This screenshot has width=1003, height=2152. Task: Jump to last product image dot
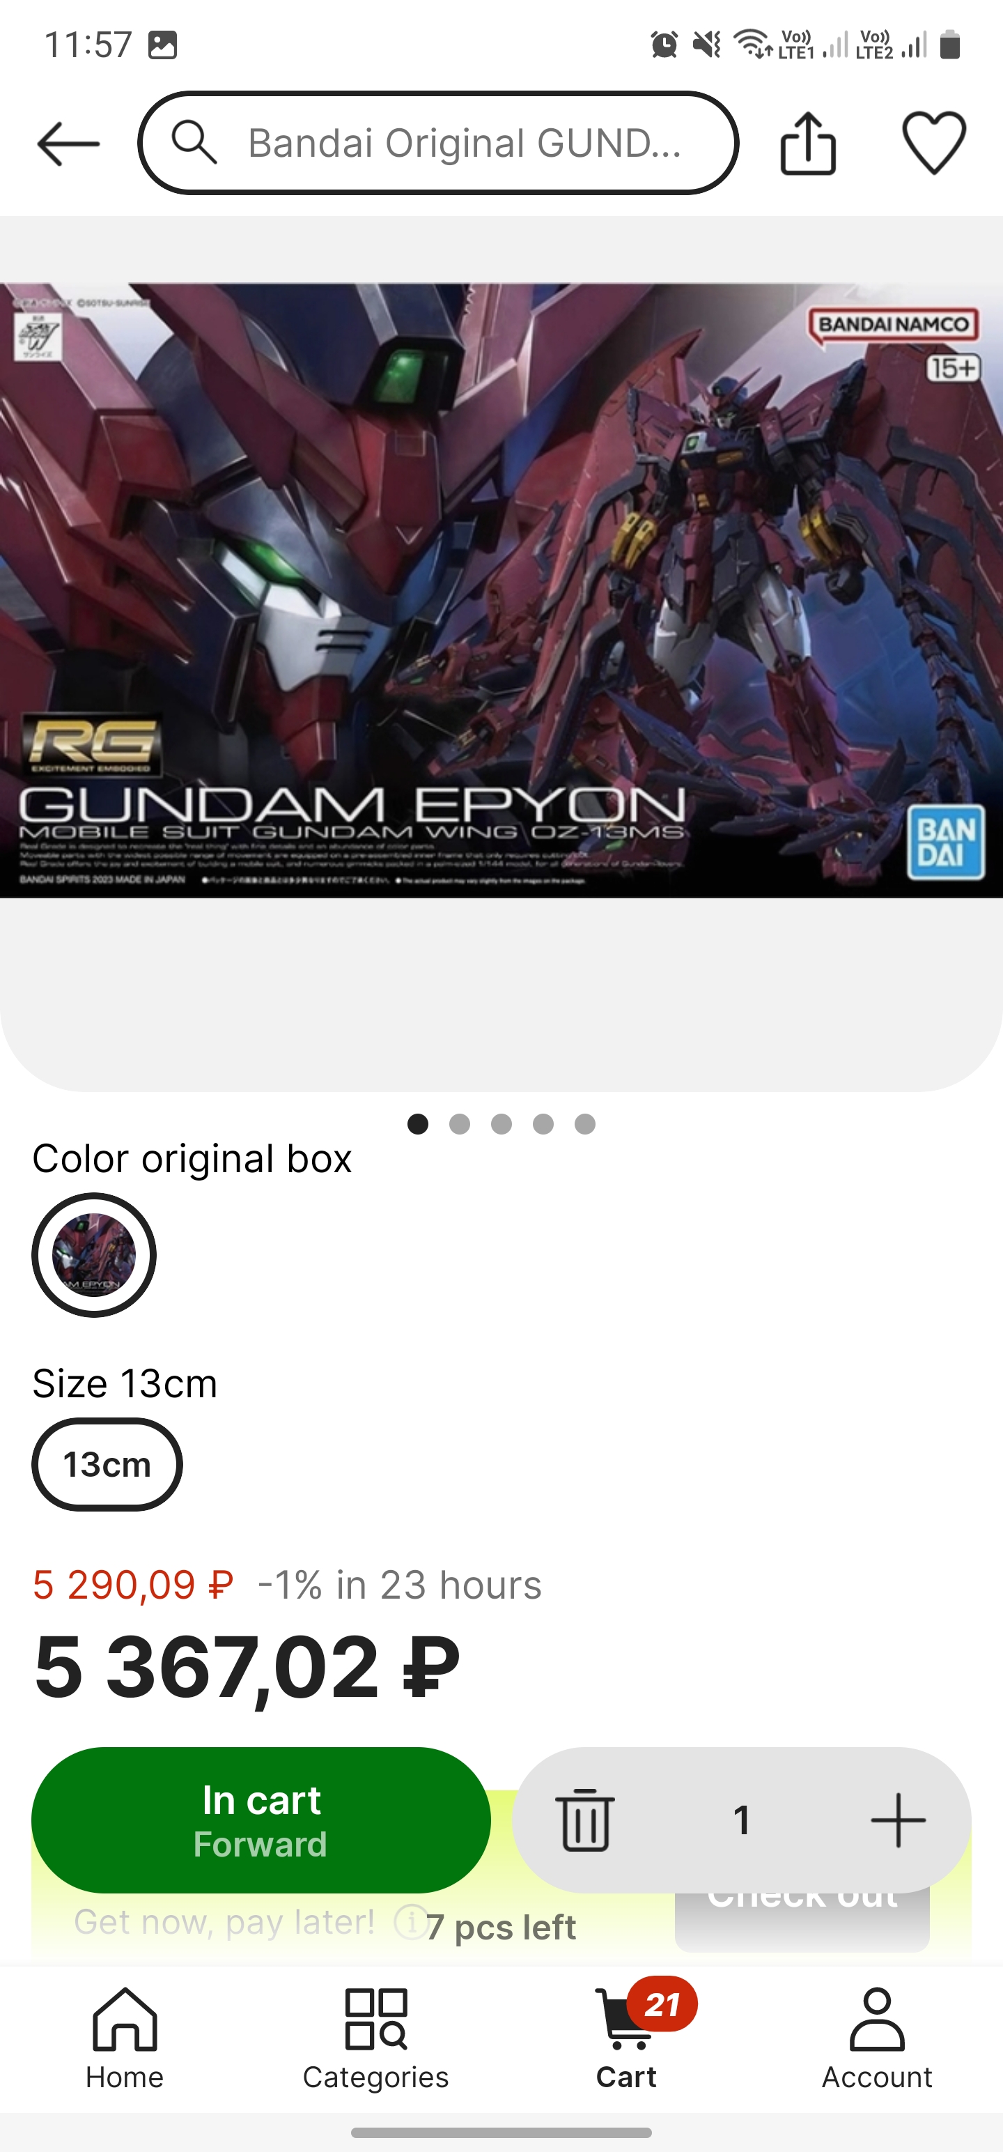click(584, 1123)
